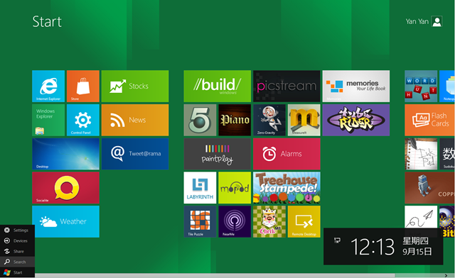
Task: Open the Ink Pad tile
Action: pos(421,154)
